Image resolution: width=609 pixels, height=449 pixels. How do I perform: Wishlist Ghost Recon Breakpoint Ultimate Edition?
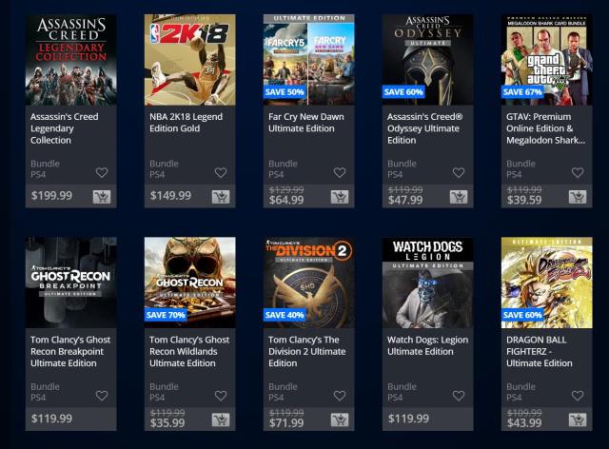click(102, 396)
